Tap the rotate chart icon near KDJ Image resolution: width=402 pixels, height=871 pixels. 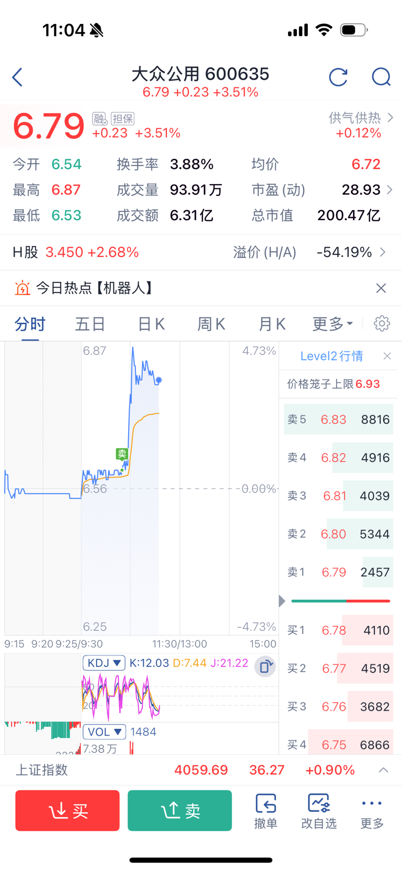[266, 666]
